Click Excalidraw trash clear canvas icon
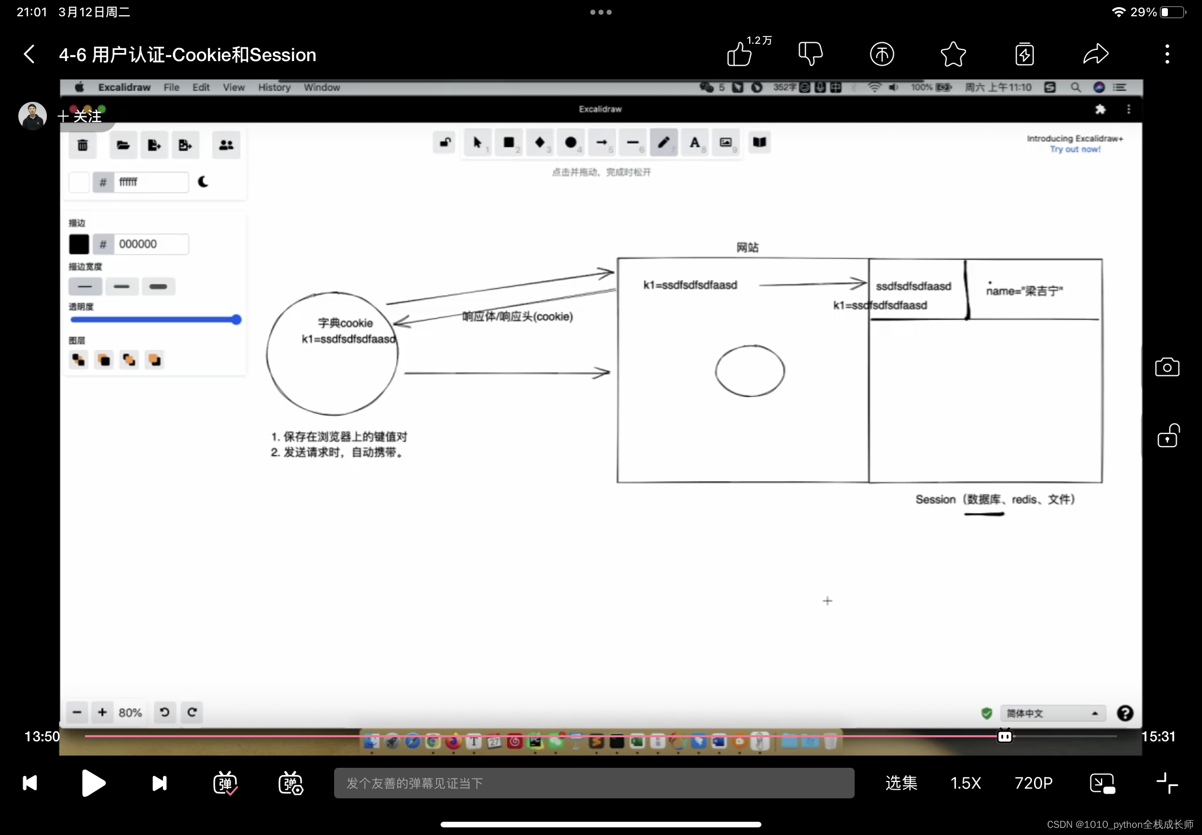Image resolution: width=1202 pixels, height=835 pixels. [x=83, y=145]
